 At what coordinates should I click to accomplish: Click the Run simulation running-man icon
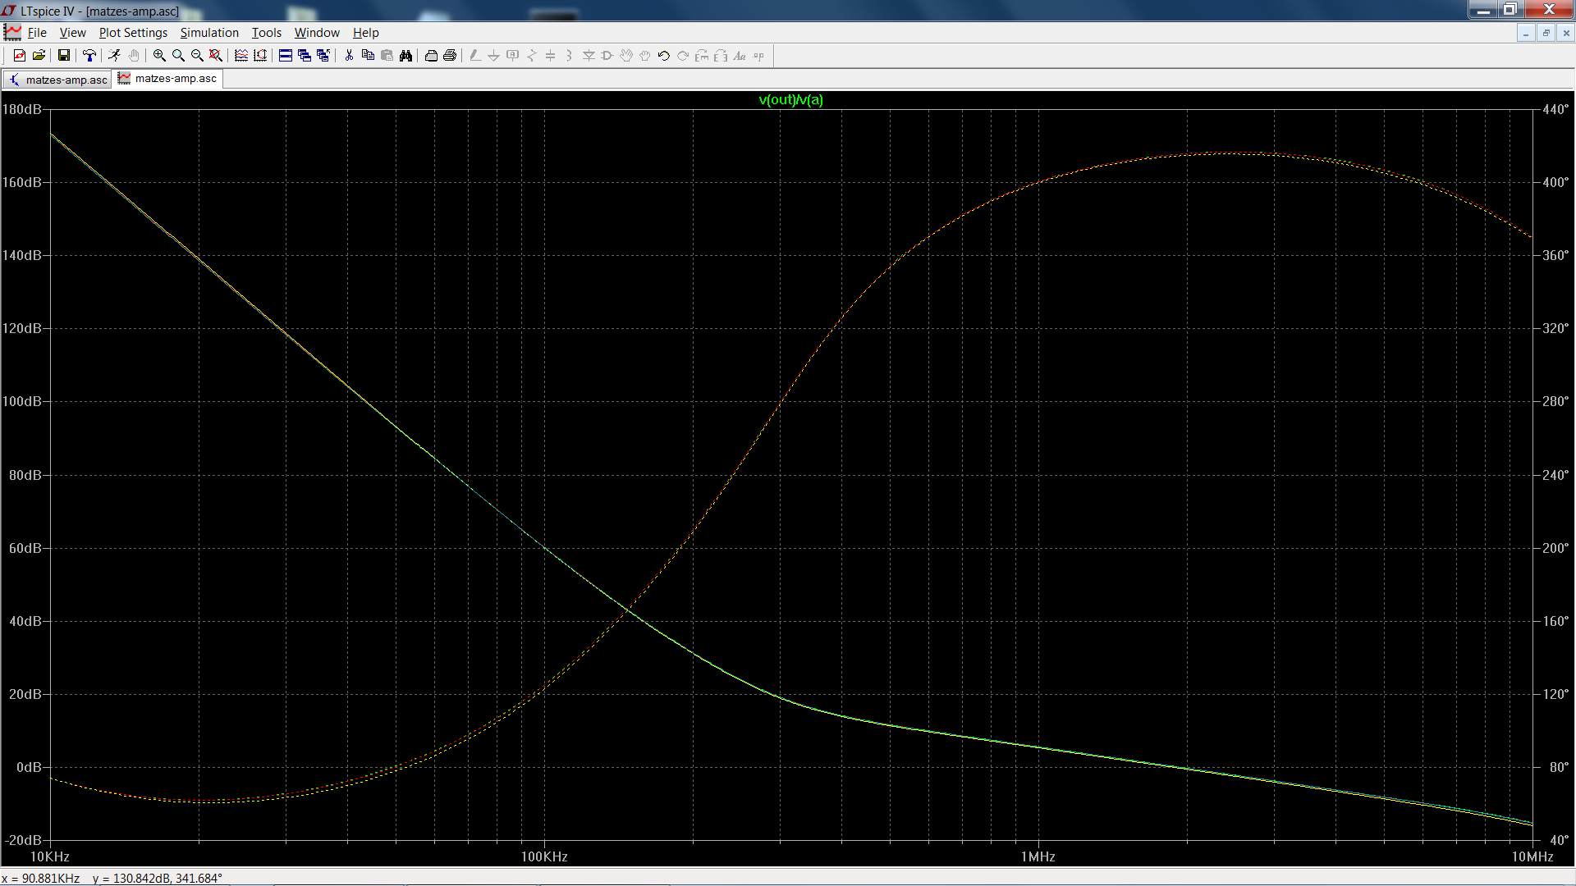pyautogui.click(x=115, y=56)
